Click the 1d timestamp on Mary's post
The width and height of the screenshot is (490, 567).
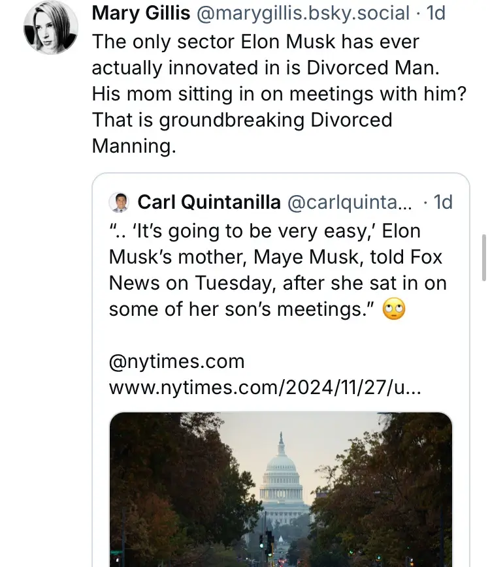[x=436, y=14]
